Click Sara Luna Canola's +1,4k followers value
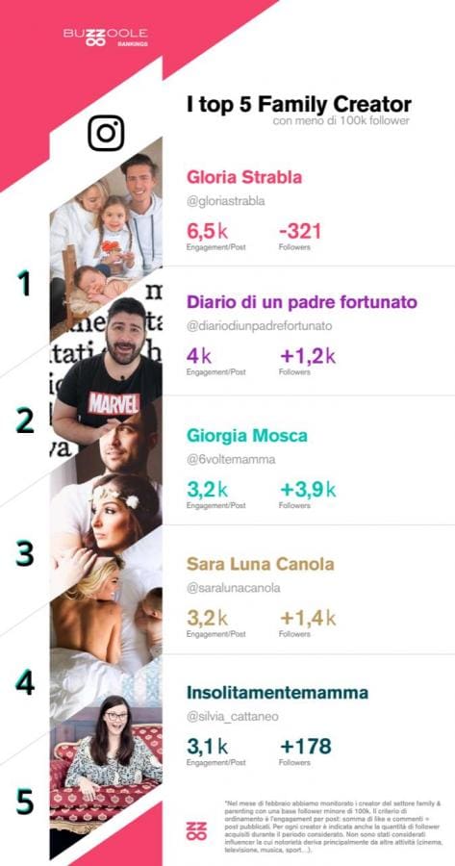Image resolution: width=455 pixels, height=866 pixels. [x=308, y=618]
